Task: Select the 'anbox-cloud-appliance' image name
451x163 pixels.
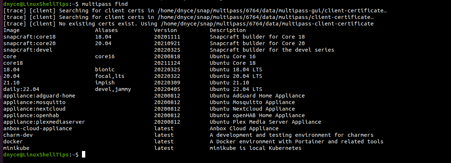Action: point(38,128)
